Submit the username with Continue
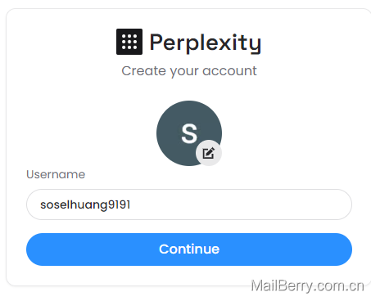The image size is (371, 301). click(189, 249)
